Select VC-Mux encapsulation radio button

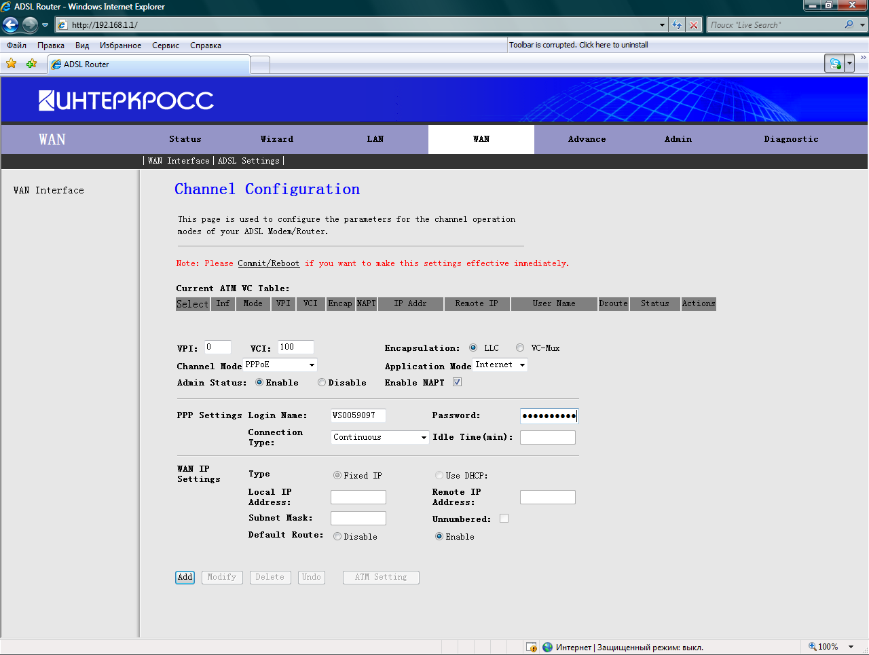[520, 348]
